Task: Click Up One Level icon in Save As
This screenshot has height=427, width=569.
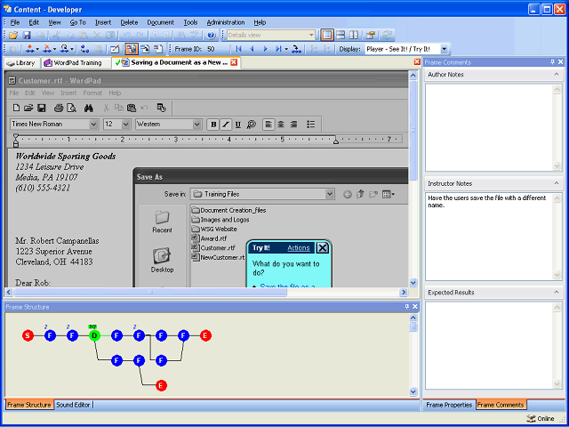Action: click(x=360, y=194)
